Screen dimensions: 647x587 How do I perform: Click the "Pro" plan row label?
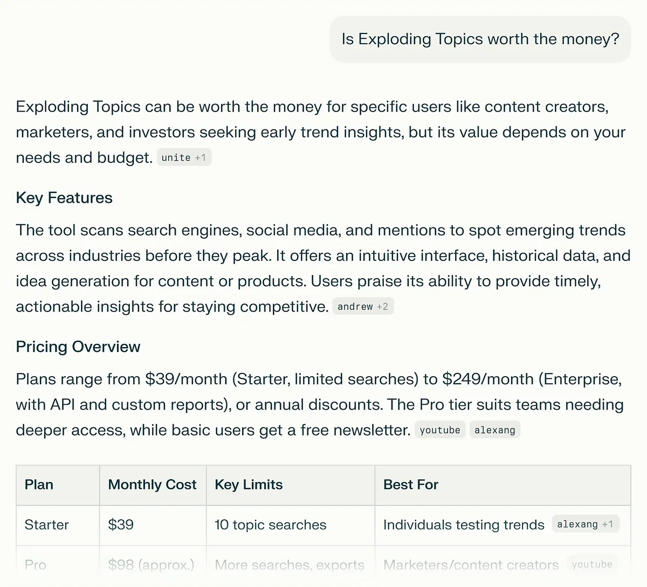click(35, 564)
